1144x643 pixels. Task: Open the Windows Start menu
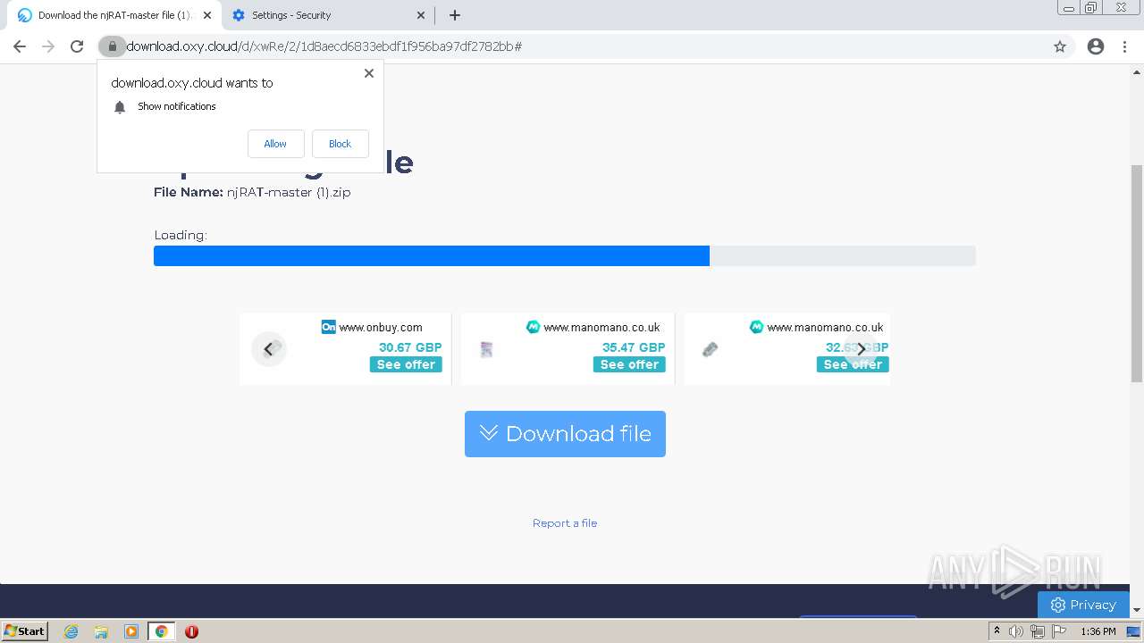click(x=25, y=631)
